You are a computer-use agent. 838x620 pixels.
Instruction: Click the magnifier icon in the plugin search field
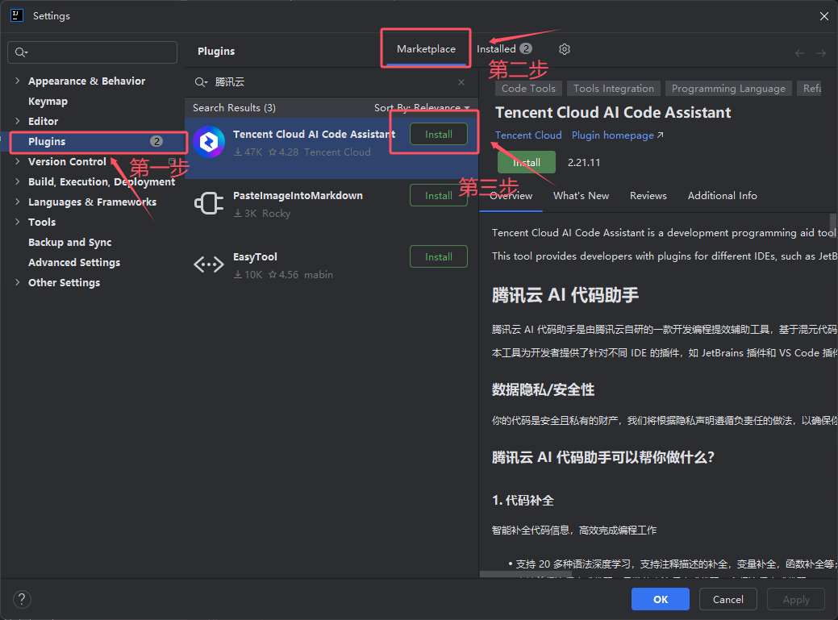[x=201, y=82]
